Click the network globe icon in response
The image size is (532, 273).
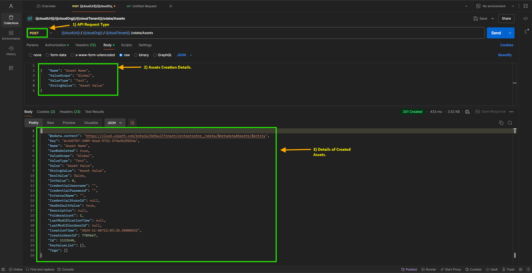[x=467, y=112]
